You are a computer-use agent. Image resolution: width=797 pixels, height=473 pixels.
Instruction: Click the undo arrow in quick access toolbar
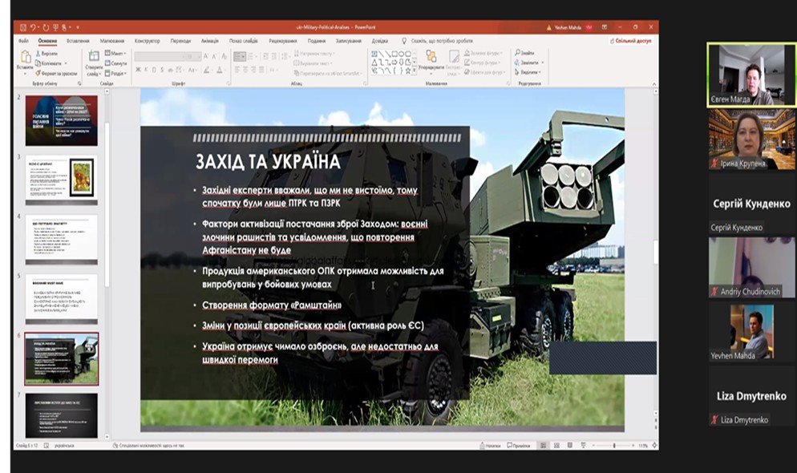point(33,27)
